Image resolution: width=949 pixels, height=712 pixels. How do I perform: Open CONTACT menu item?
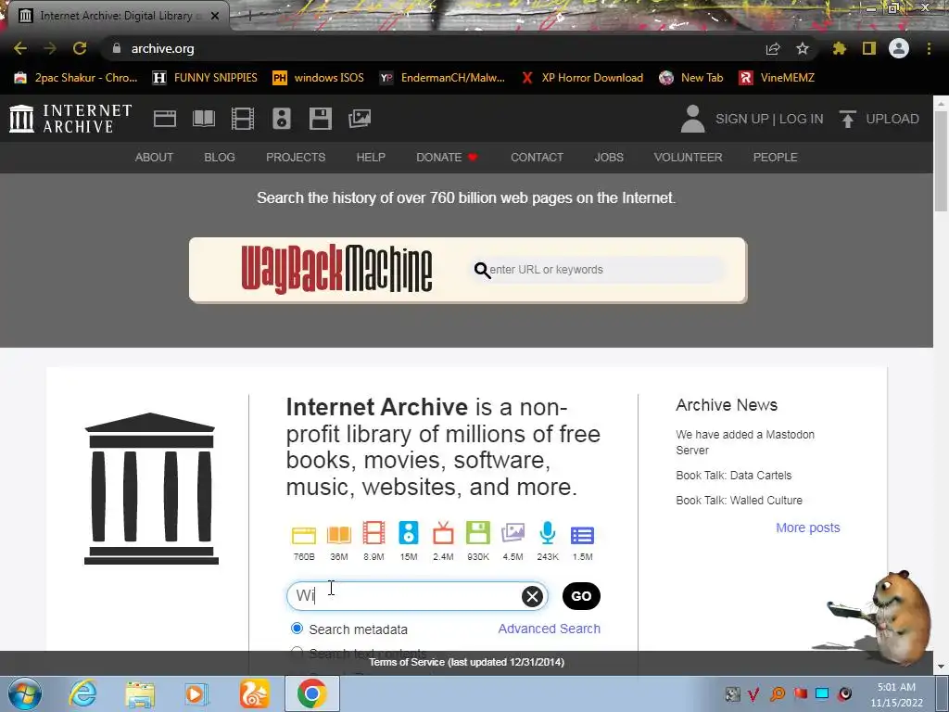[x=537, y=158]
